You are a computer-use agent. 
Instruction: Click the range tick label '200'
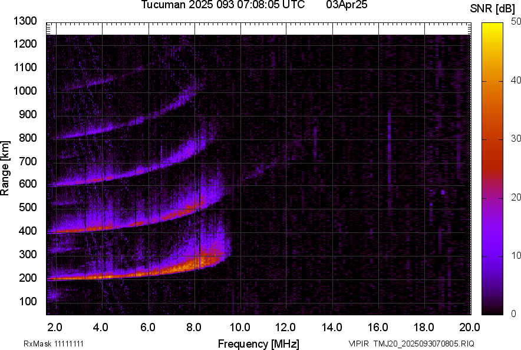tap(28, 278)
